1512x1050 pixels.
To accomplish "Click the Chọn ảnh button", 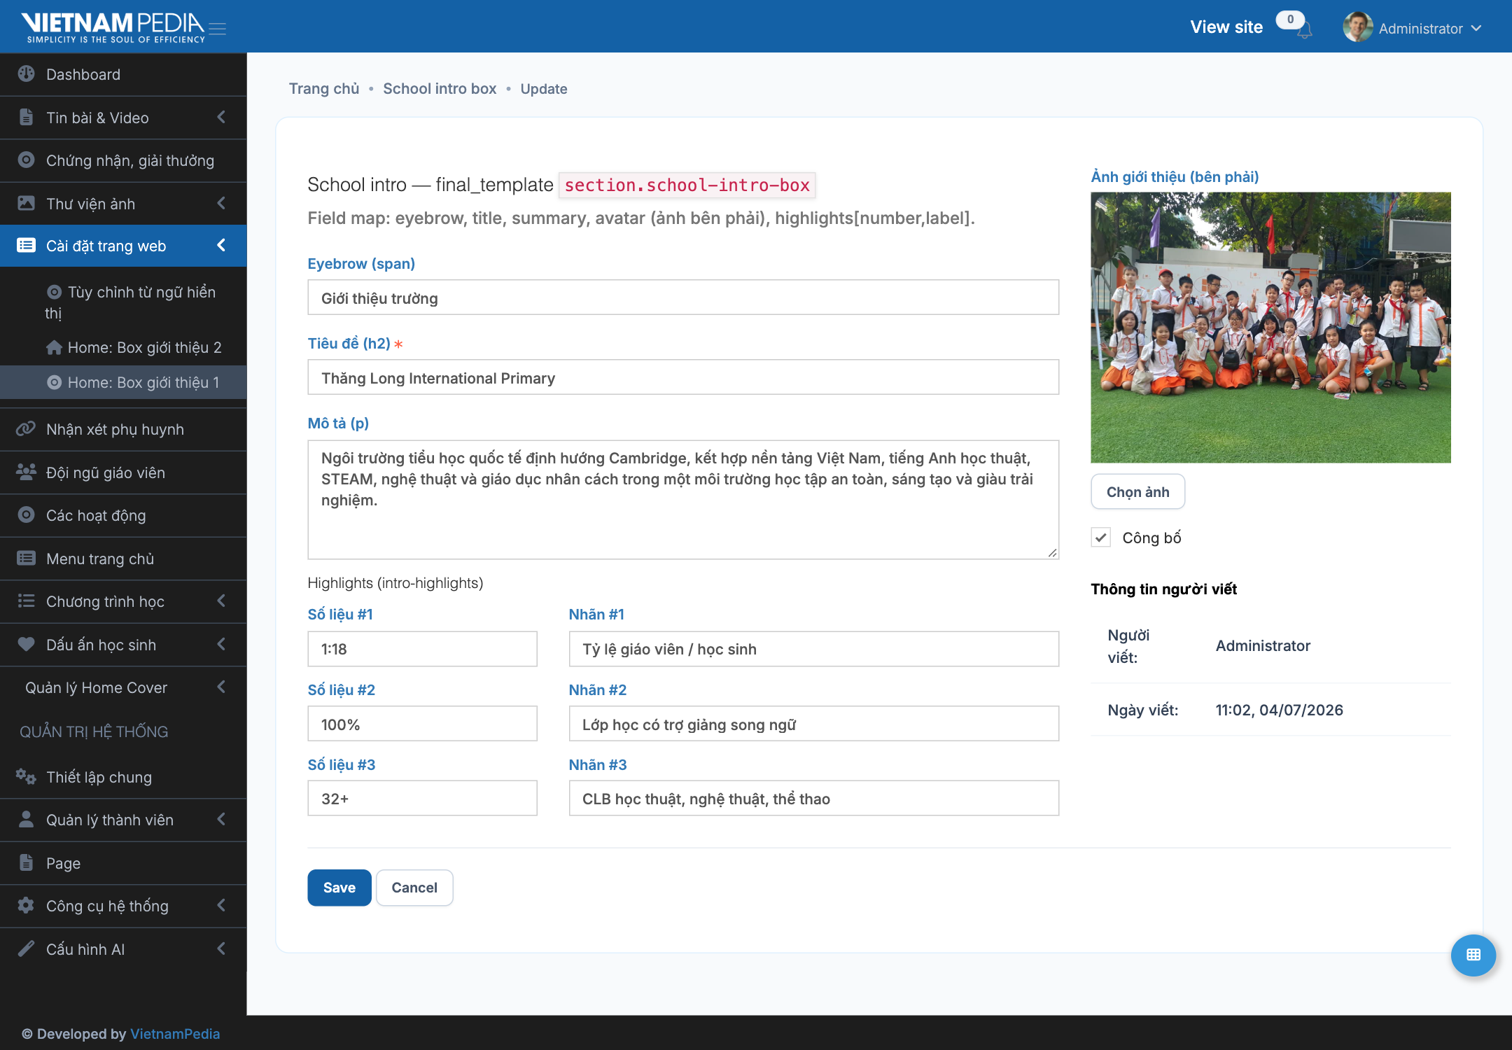I will pos(1137,492).
